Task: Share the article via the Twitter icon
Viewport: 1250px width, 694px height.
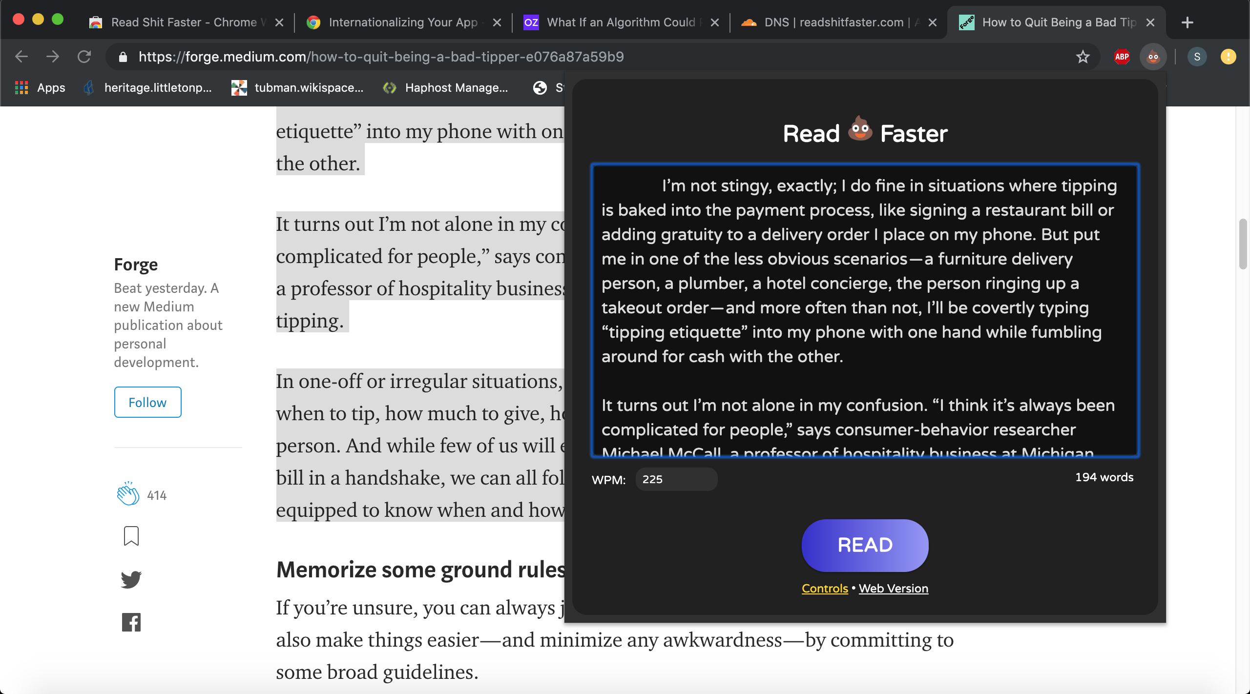Action: 130,579
